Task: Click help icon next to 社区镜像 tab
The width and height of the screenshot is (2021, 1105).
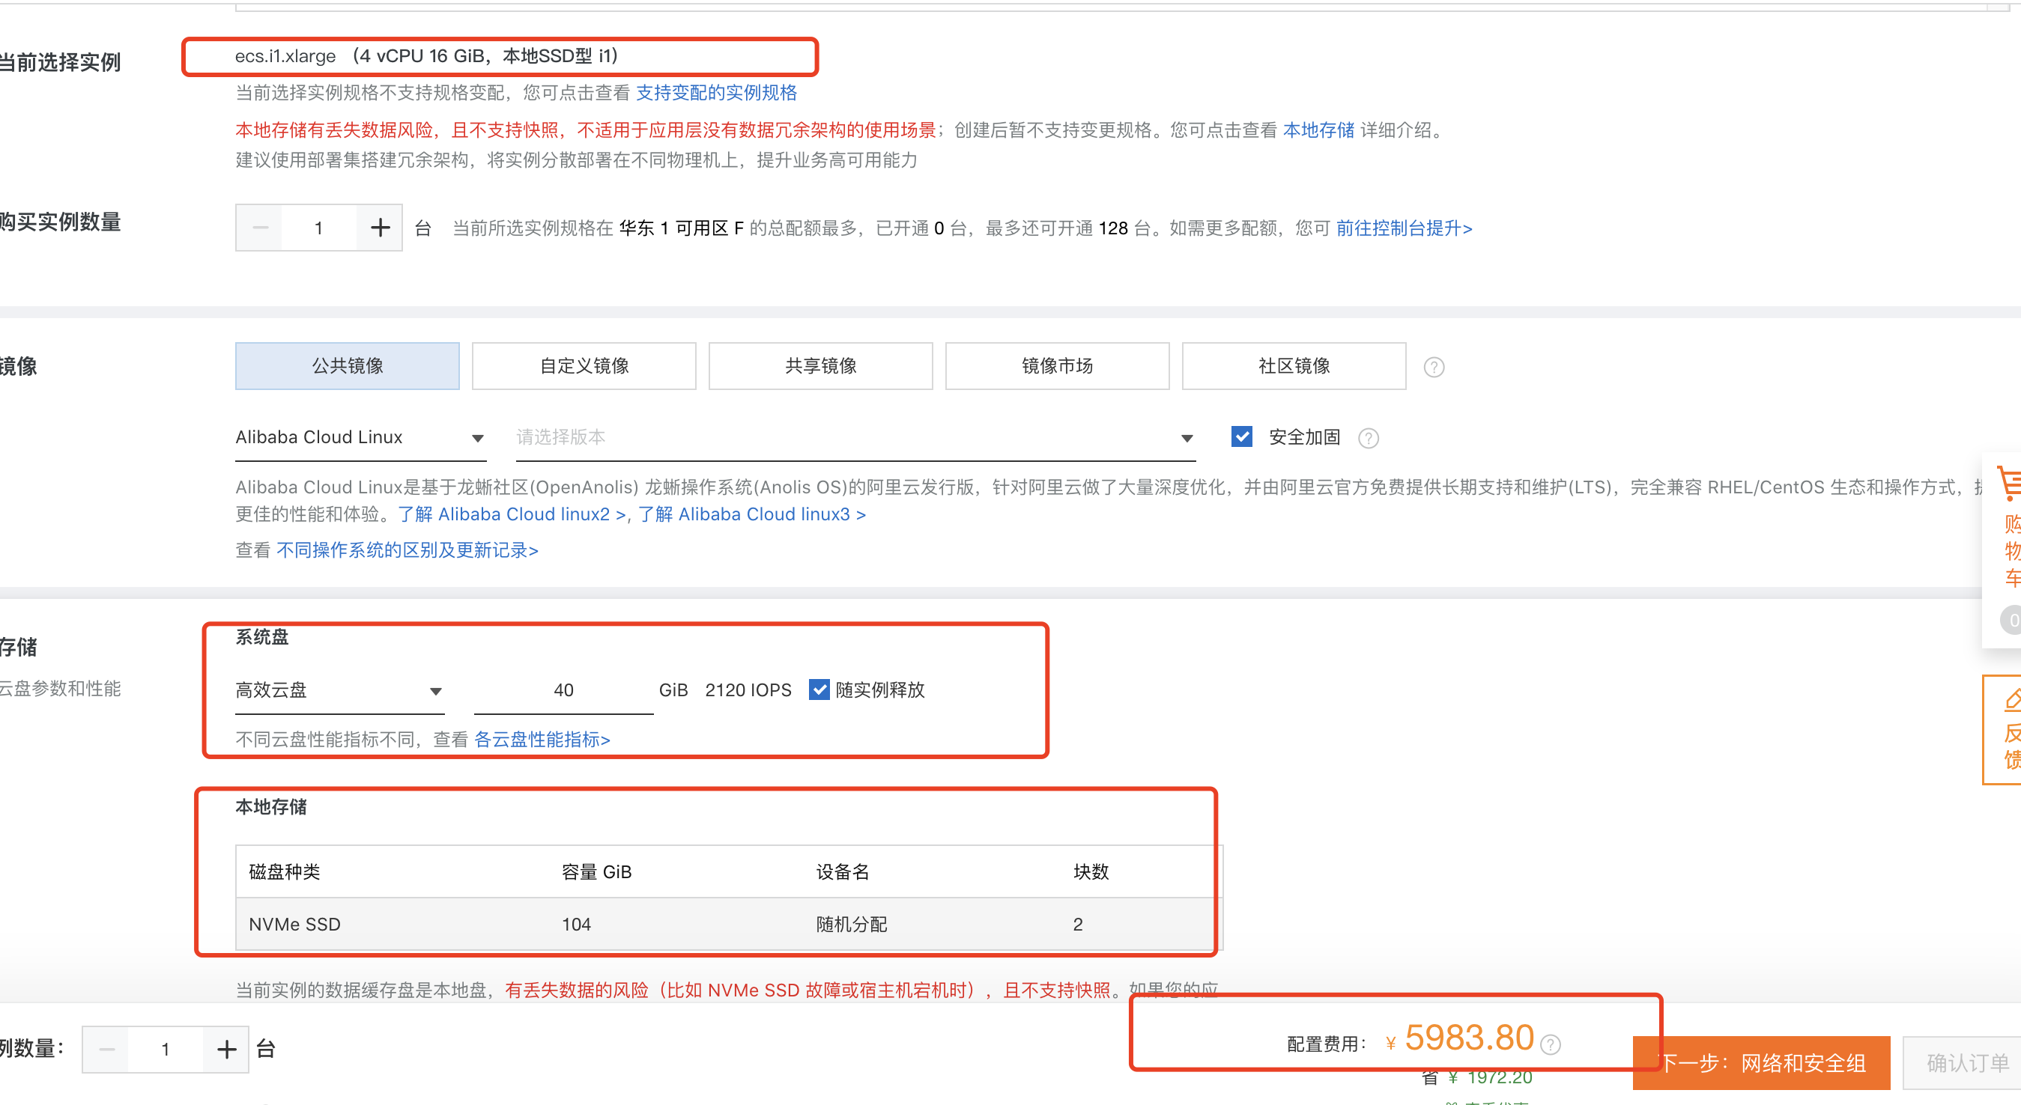Action: pos(1434,367)
